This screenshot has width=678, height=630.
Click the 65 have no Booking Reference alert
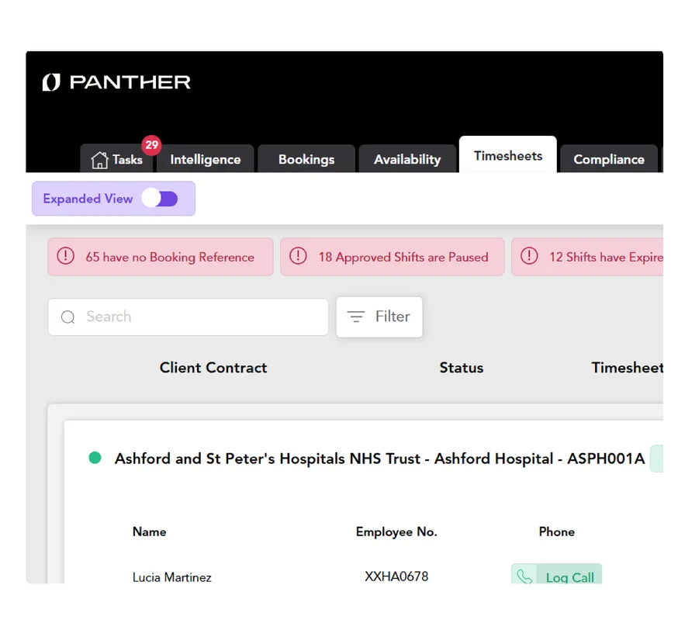[x=161, y=257]
